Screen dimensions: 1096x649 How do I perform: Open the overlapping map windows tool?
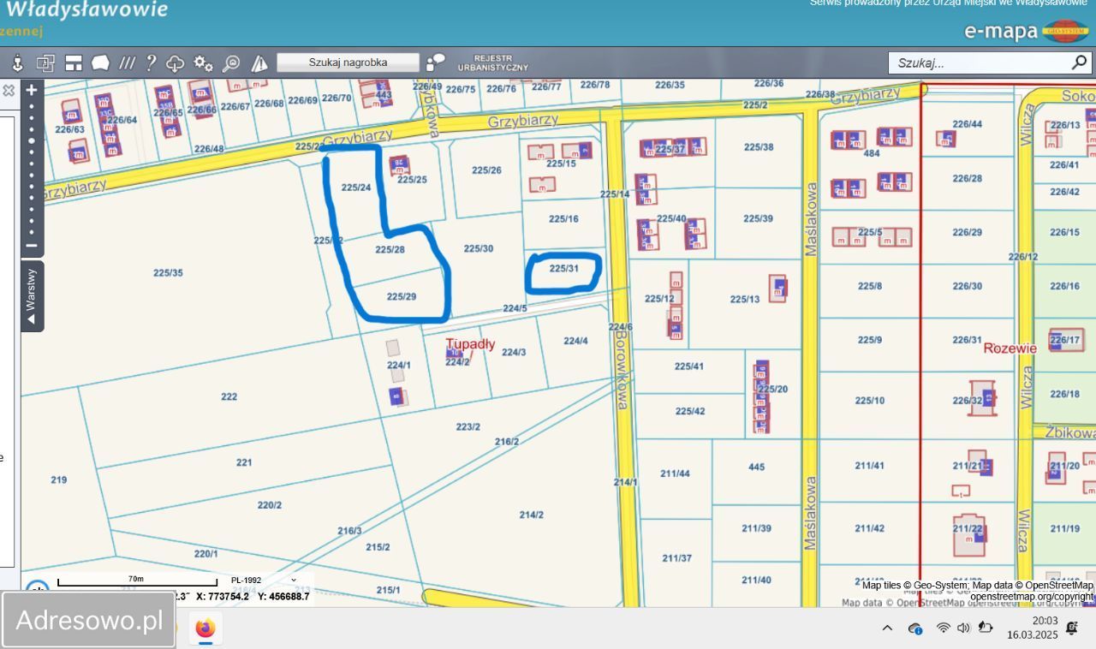45,63
